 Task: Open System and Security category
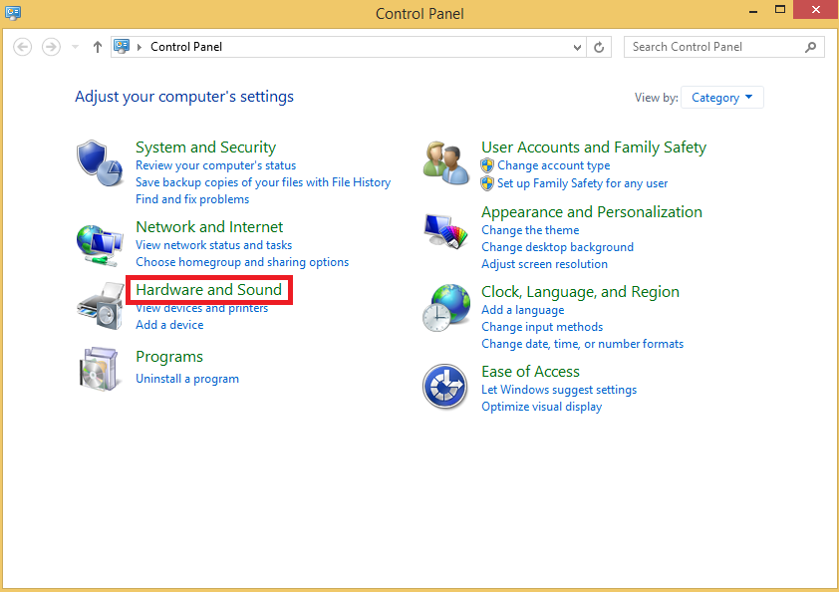tap(206, 148)
